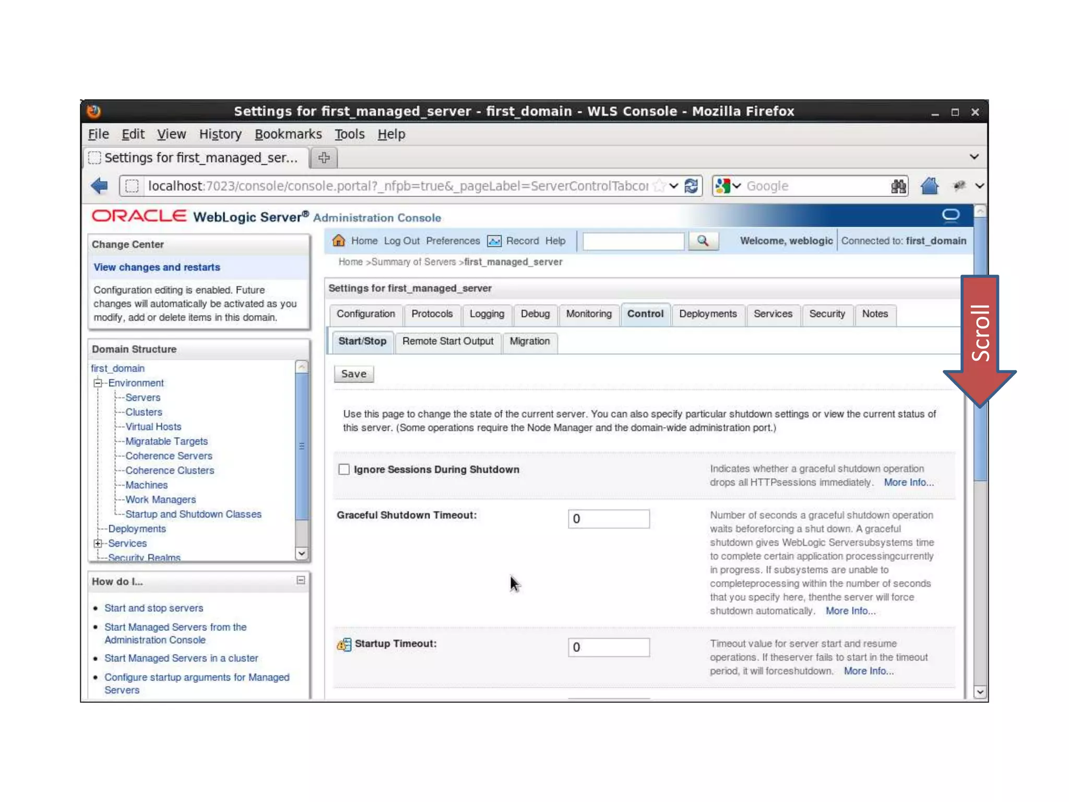Viewport: 1069px width, 802px height.
Task: Switch to the Monitoring tab
Action: point(588,314)
